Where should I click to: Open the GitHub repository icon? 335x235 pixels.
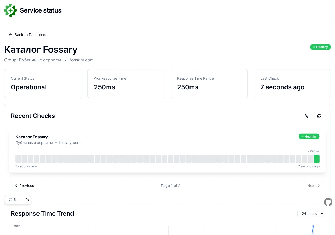pyautogui.click(x=328, y=202)
